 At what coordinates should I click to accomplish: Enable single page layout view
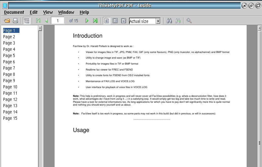(107, 21)
